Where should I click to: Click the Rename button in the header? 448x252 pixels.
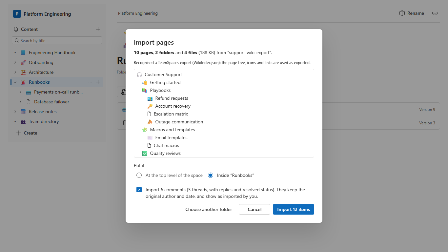point(412,13)
